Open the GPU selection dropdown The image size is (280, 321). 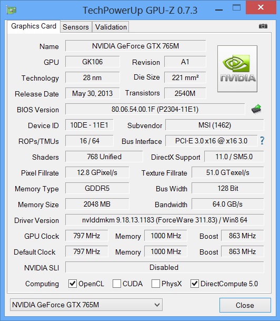86,305
